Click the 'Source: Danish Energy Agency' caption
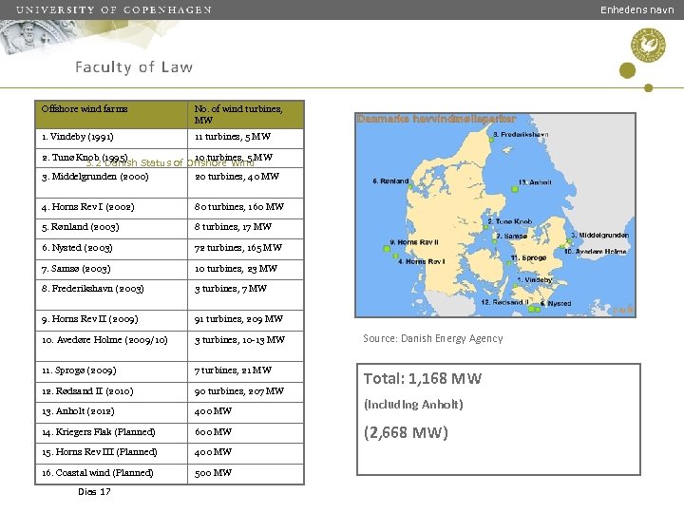 433,338
